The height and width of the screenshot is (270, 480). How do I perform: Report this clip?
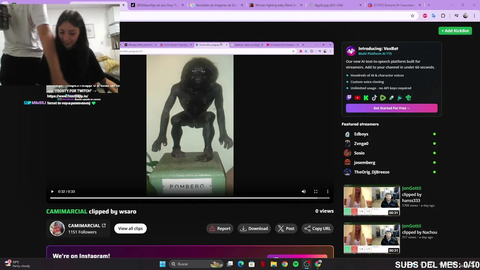tap(220, 228)
